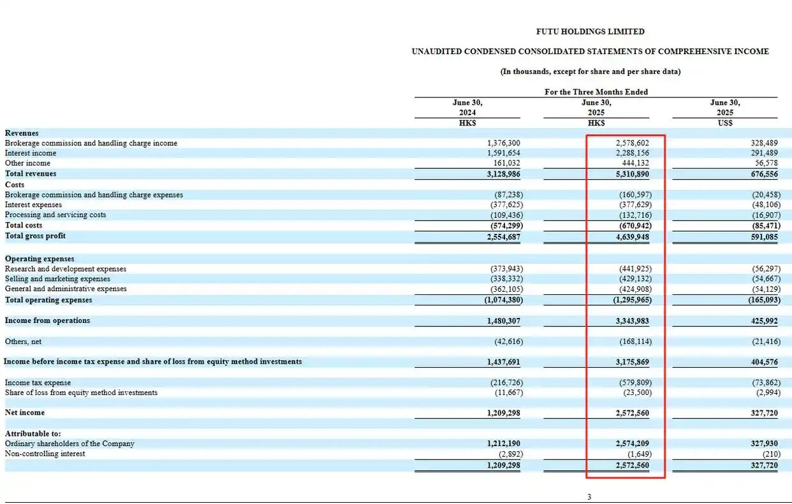Click the FUTU HOLDINGS LIMITED title

[x=590, y=31]
